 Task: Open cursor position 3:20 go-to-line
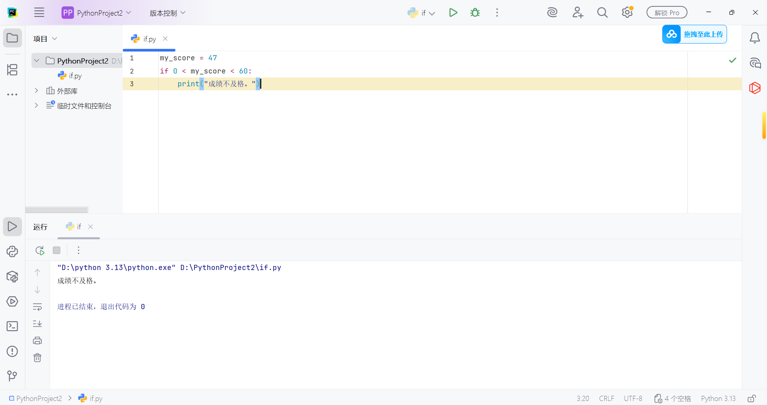(x=583, y=398)
